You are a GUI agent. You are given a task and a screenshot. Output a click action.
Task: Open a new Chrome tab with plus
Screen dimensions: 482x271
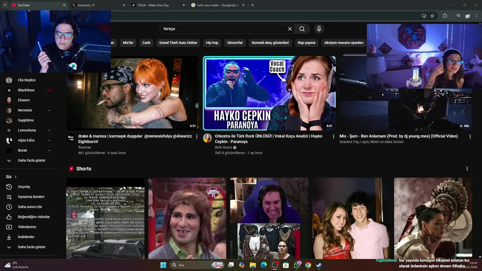[x=252, y=5]
